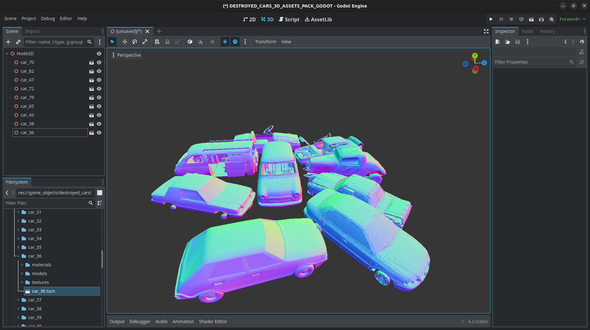Click the Stop running project button
590x330 pixels.
coord(511,19)
